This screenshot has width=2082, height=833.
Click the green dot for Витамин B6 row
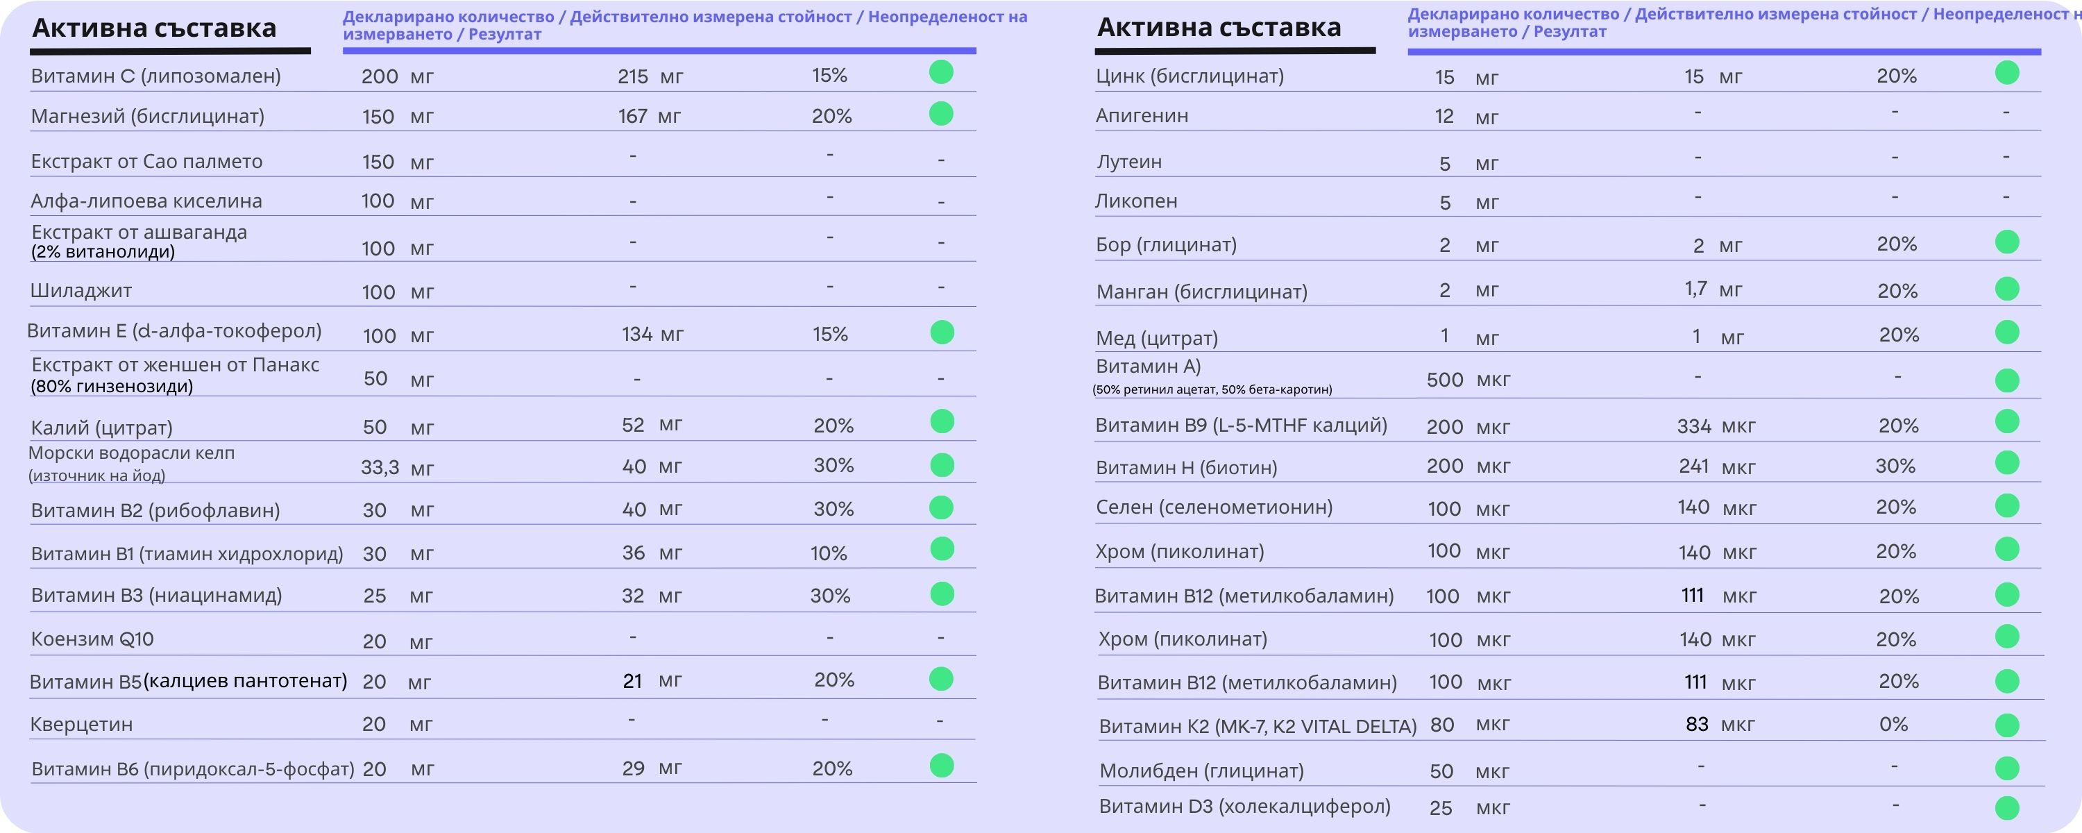click(942, 765)
